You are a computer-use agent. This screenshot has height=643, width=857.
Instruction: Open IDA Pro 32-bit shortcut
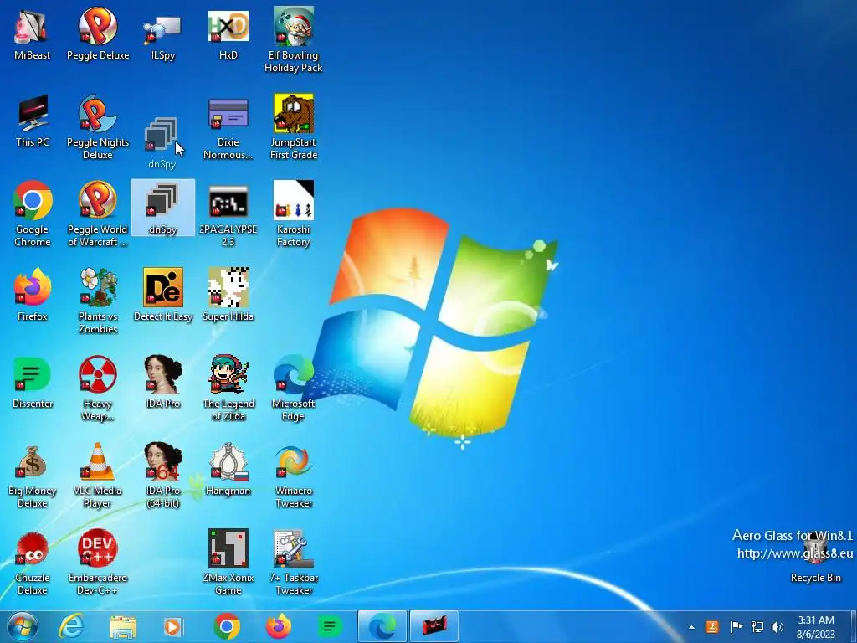[x=163, y=382]
